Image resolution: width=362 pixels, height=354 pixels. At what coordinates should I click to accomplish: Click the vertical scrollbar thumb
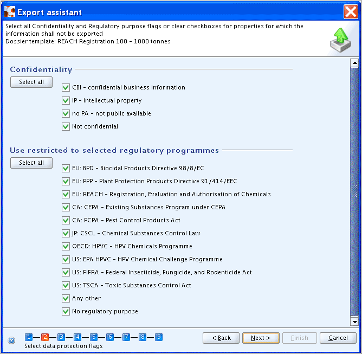(x=354, y=191)
